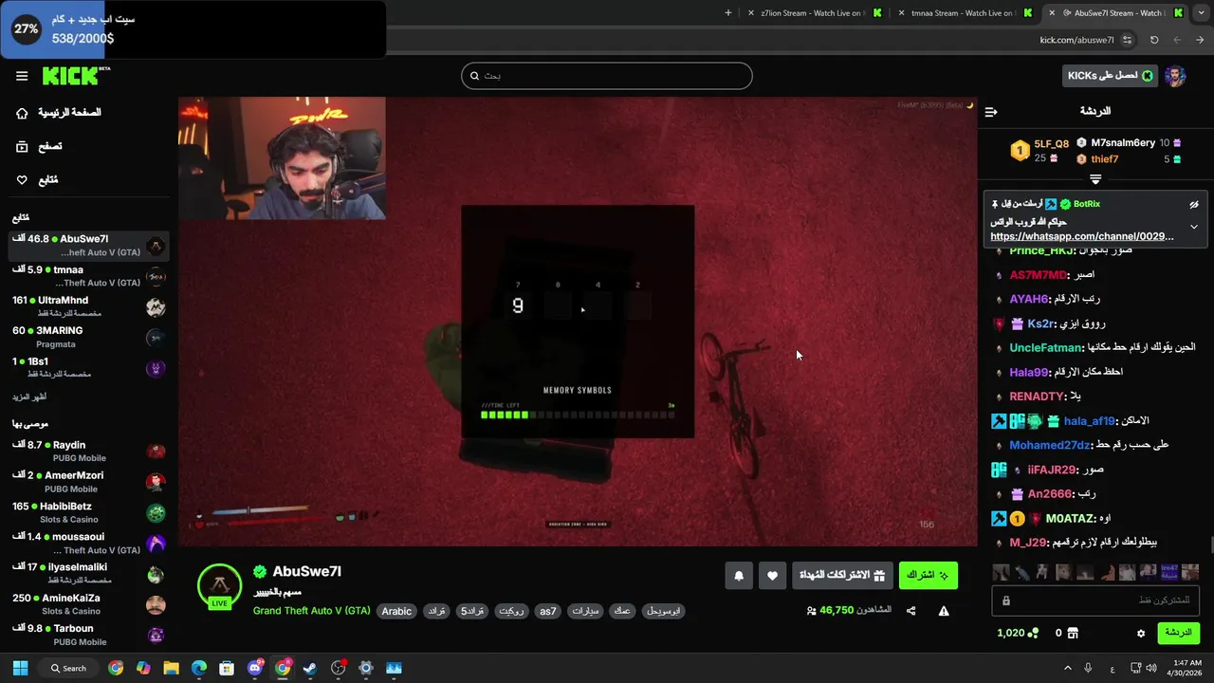Screen dimensions: 1214x683
Task: Open the Windows Start menu
Action: point(20,668)
